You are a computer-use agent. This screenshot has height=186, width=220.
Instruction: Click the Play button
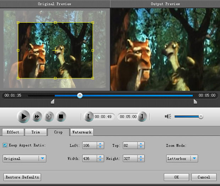point(23,117)
